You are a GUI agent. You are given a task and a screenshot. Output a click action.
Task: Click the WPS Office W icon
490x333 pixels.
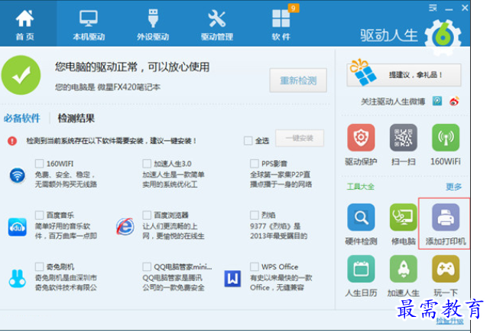[232, 278]
